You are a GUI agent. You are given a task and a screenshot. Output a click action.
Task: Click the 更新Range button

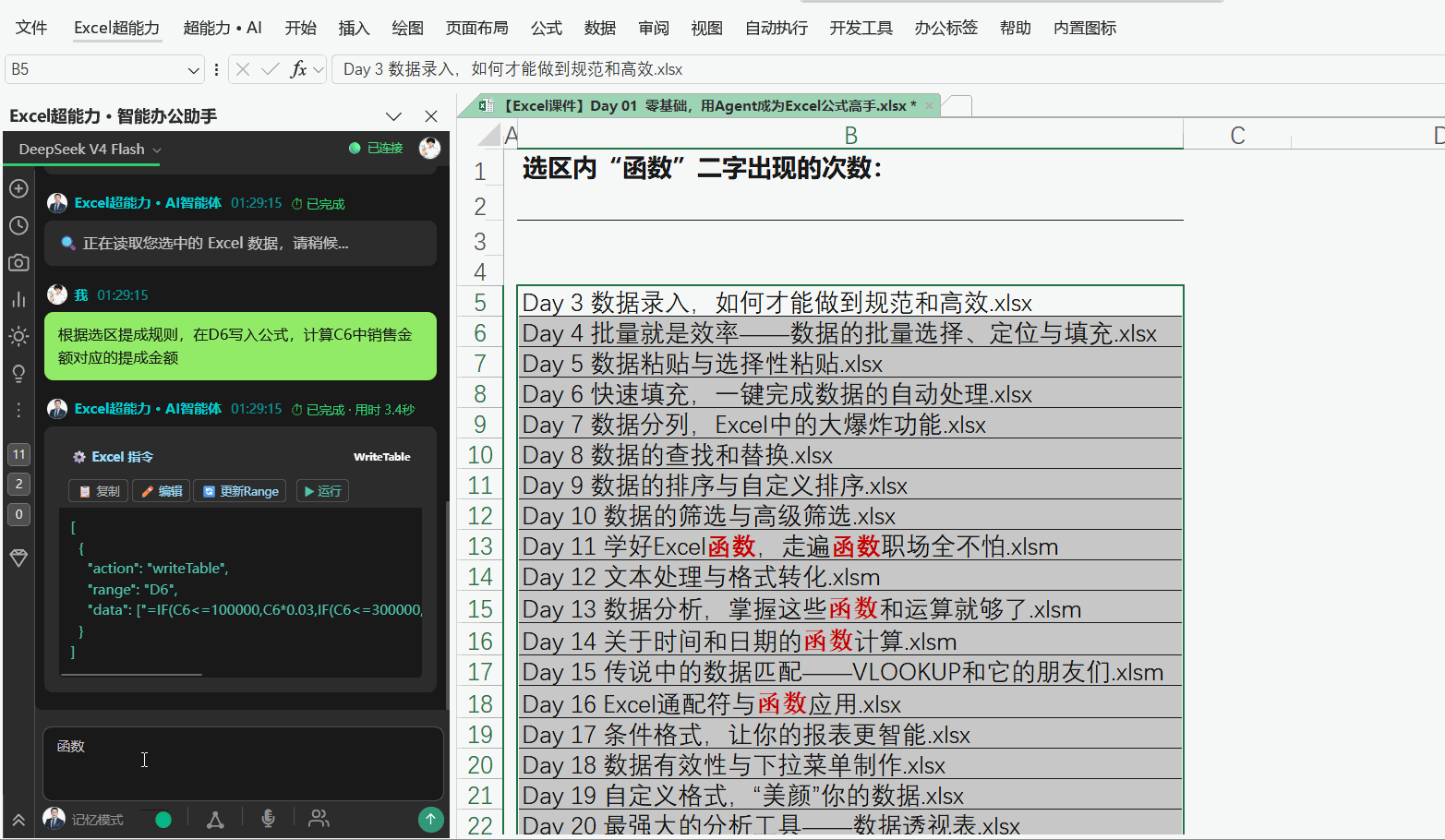click(240, 491)
